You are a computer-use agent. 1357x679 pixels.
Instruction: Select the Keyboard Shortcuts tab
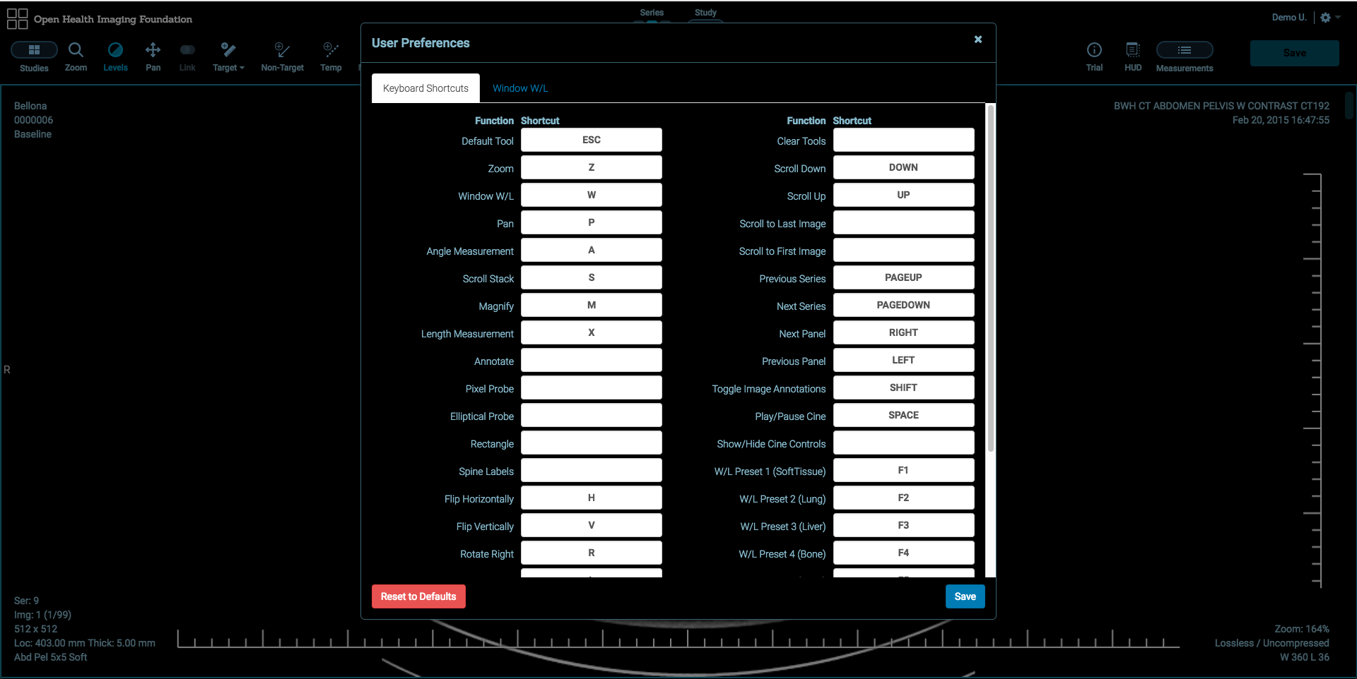[x=425, y=88]
